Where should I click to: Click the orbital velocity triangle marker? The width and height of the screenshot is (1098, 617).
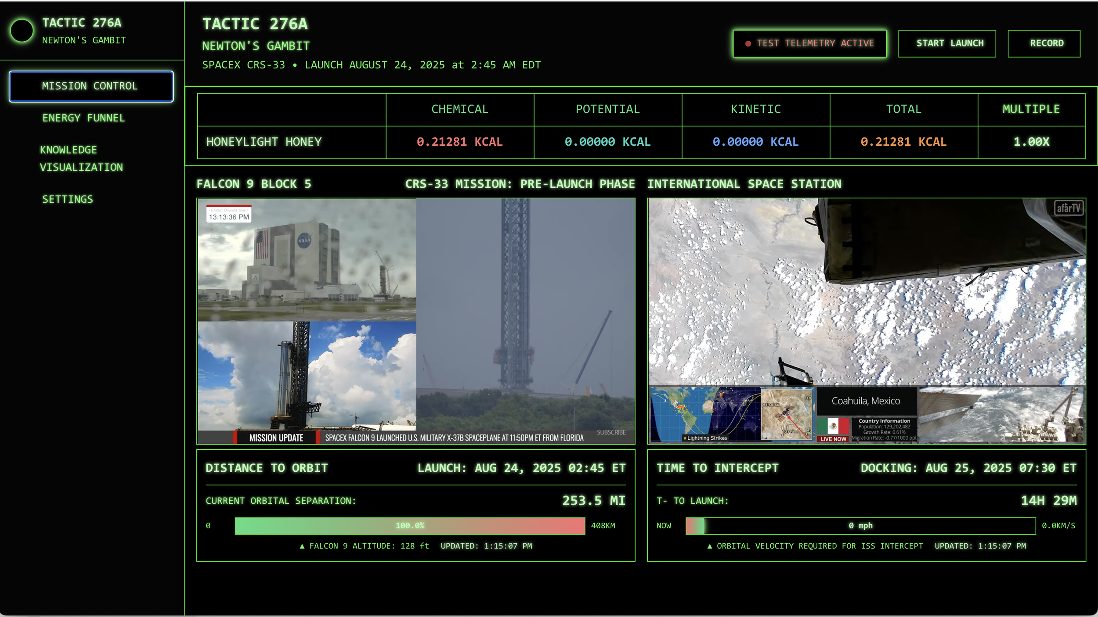point(709,546)
